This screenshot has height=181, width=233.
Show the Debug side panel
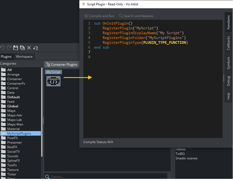pos(228,81)
